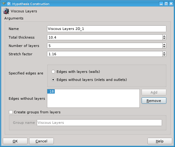Viewport: 175px width, 147px height.
Task: Click the OK button
Action: (x=15, y=141)
